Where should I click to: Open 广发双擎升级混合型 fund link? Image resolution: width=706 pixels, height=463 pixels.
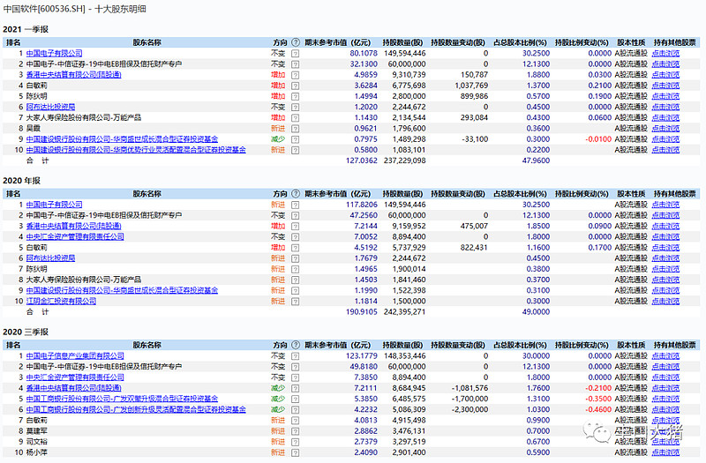pos(122,399)
